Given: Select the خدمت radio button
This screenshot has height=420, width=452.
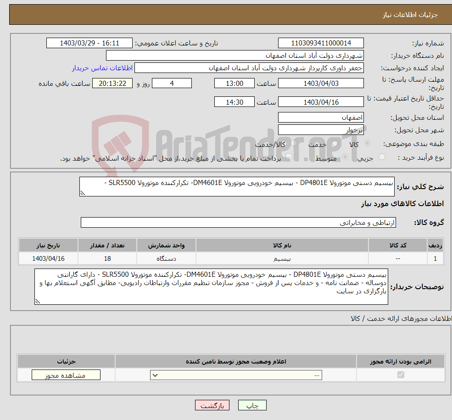Looking at the screenshot, I should pos(335,143).
